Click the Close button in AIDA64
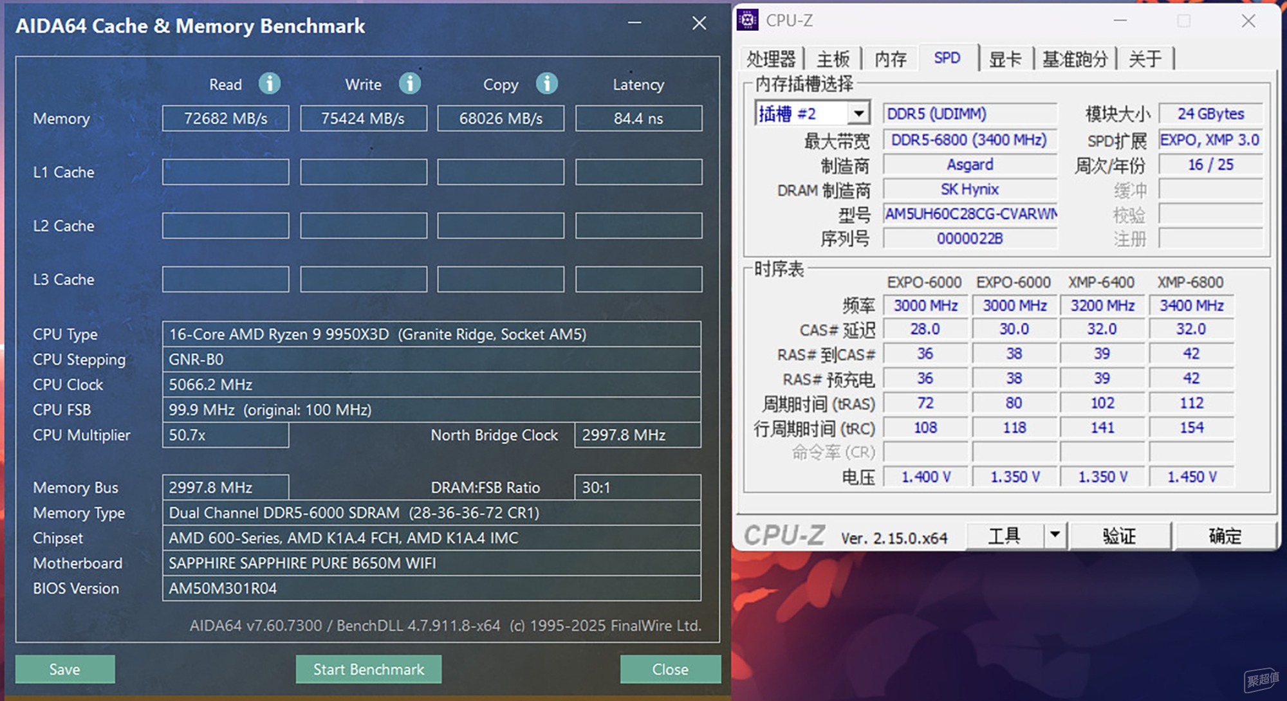 pos(670,669)
